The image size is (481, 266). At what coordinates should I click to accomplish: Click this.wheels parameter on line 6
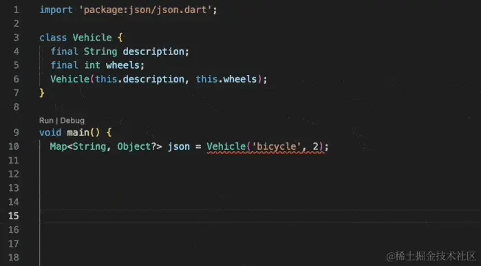226,79
